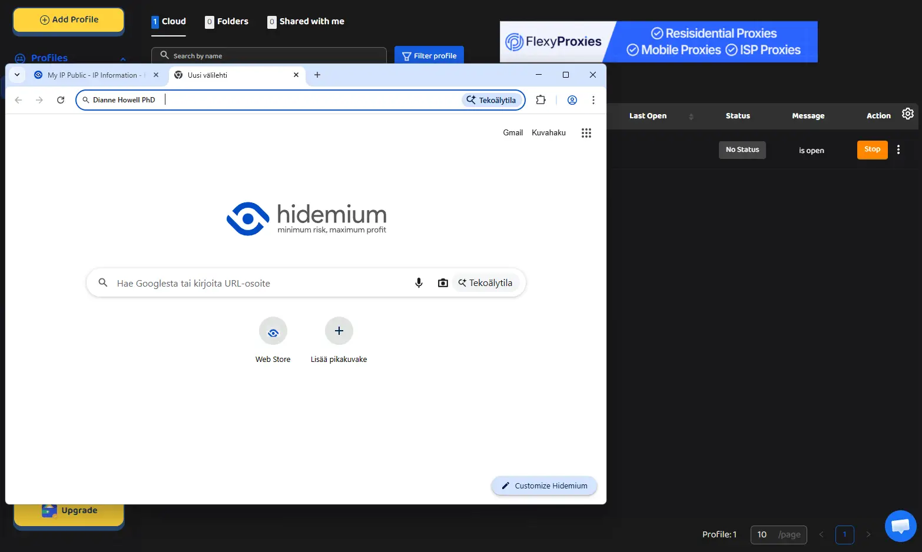The image size is (922, 552).
Task: Open the Google apps grid icon
Action: coord(586,133)
